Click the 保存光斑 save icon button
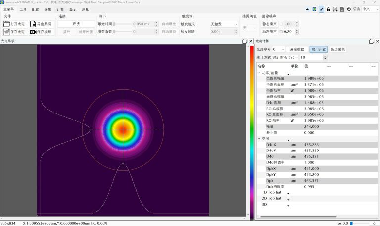The image size is (380, 226). (x=6, y=32)
